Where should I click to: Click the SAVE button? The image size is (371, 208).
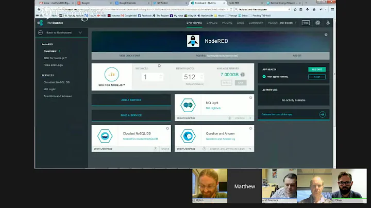pyautogui.click(x=241, y=83)
